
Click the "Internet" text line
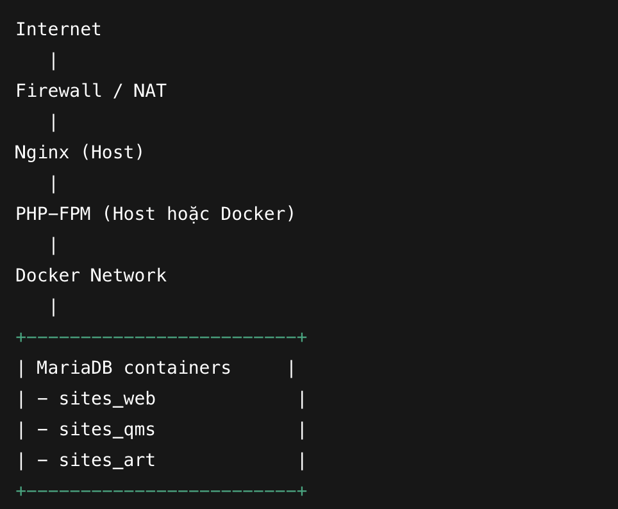58,29
